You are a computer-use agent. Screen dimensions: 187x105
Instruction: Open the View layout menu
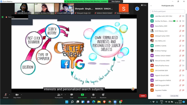[144, 5]
